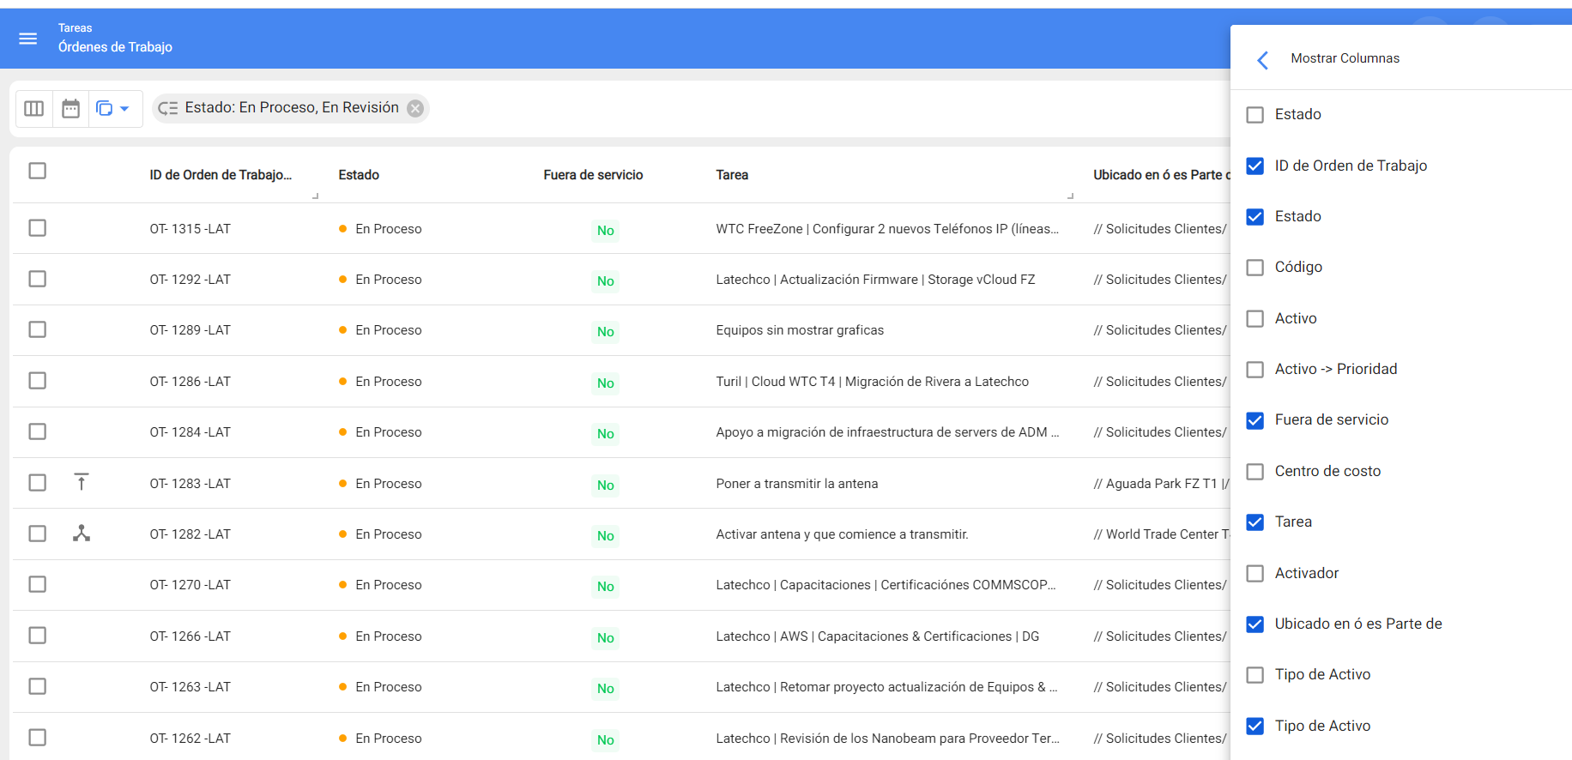The height and width of the screenshot is (760, 1572).
Task: Enable the Código column checkbox
Action: coord(1255,268)
